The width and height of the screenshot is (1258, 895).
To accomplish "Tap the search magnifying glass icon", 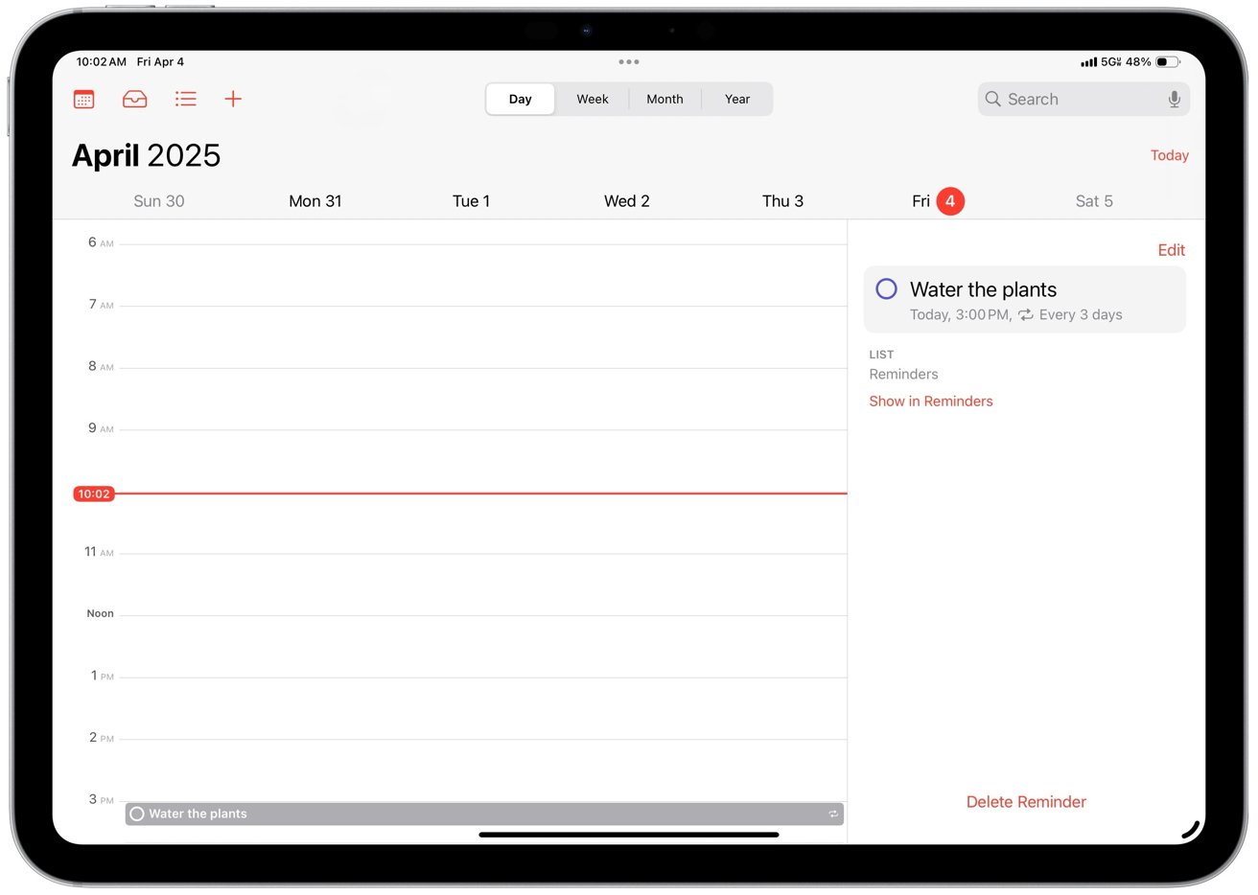I will tap(993, 99).
